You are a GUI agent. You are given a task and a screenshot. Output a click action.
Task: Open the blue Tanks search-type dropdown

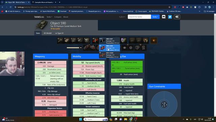click(155, 17)
